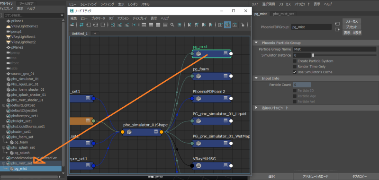
Task: Click the disabled Particle Age checkbox
Action: [x=295, y=96]
